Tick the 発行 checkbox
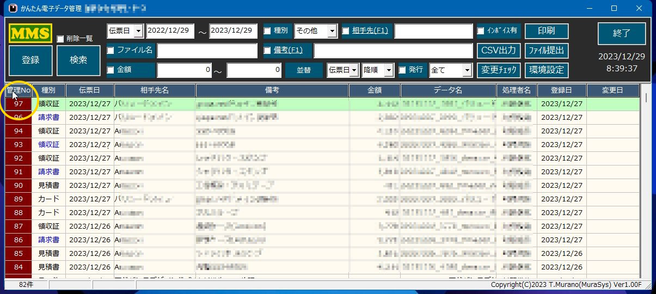This screenshot has width=656, height=294. (x=402, y=70)
